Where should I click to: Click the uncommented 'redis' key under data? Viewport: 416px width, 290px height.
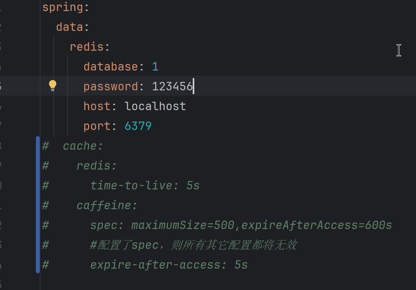point(87,47)
